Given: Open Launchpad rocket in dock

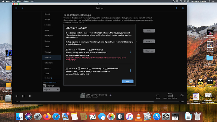Looking at the screenshot, I should pos(38,116).
